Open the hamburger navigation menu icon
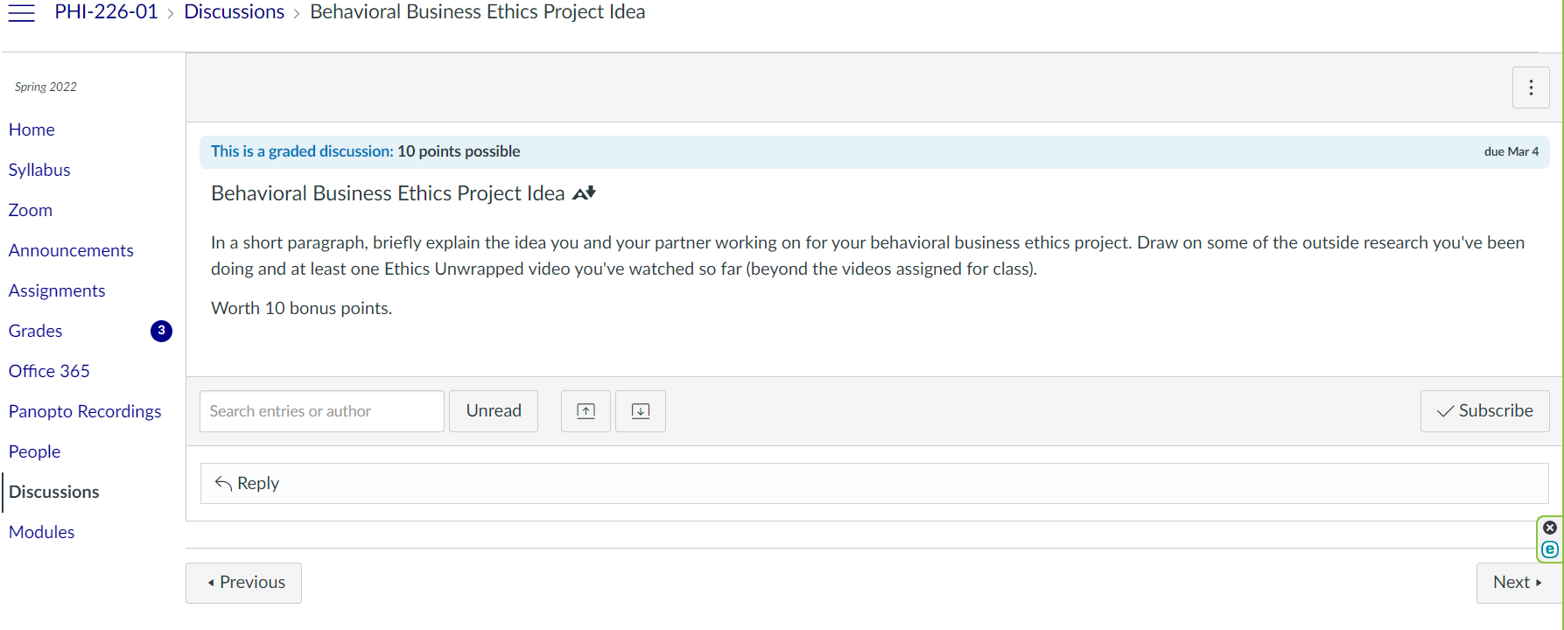1564x630 pixels. point(21,13)
